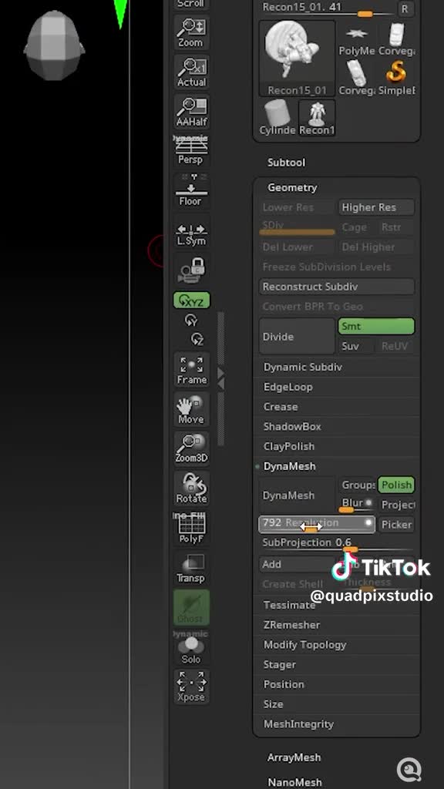The width and height of the screenshot is (444, 789).
Task: Toggle the Floor grid
Action: (191, 191)
